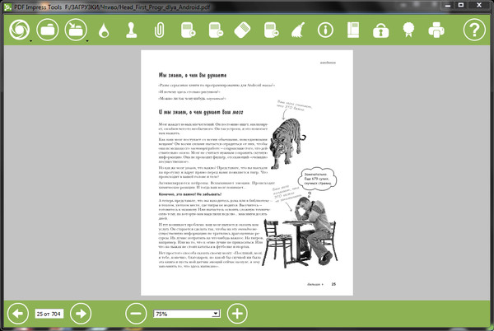494x331 pixels.
Task: Zoom out with the minus button
Action: [136, 313]
